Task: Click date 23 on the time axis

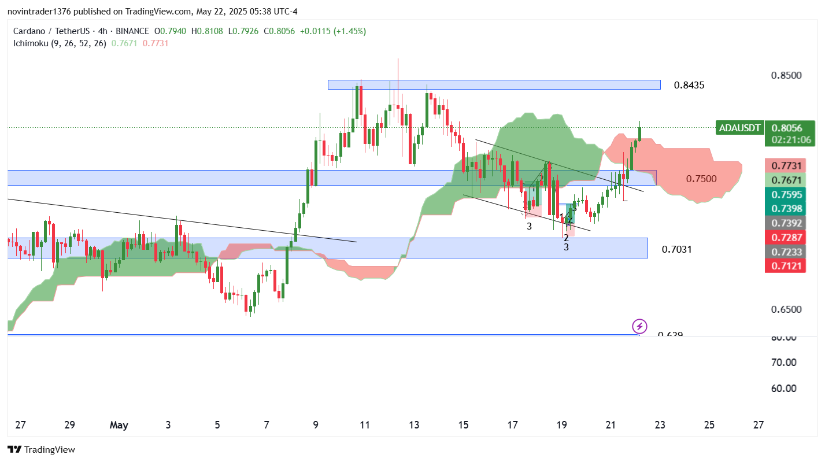Action: click(x=660, y=425)
